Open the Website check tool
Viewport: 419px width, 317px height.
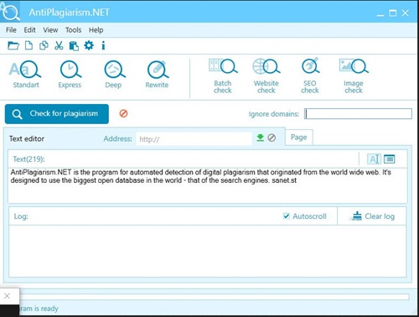pyautogui.click(x=266, y=75)
